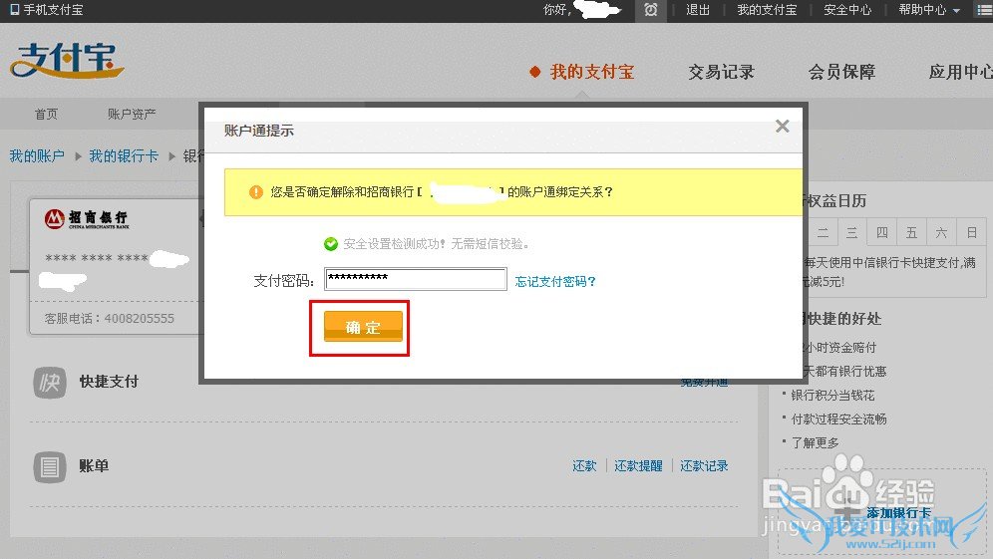
Task: Open 账户资产 sub-navigation item
Action: [131, 114]
